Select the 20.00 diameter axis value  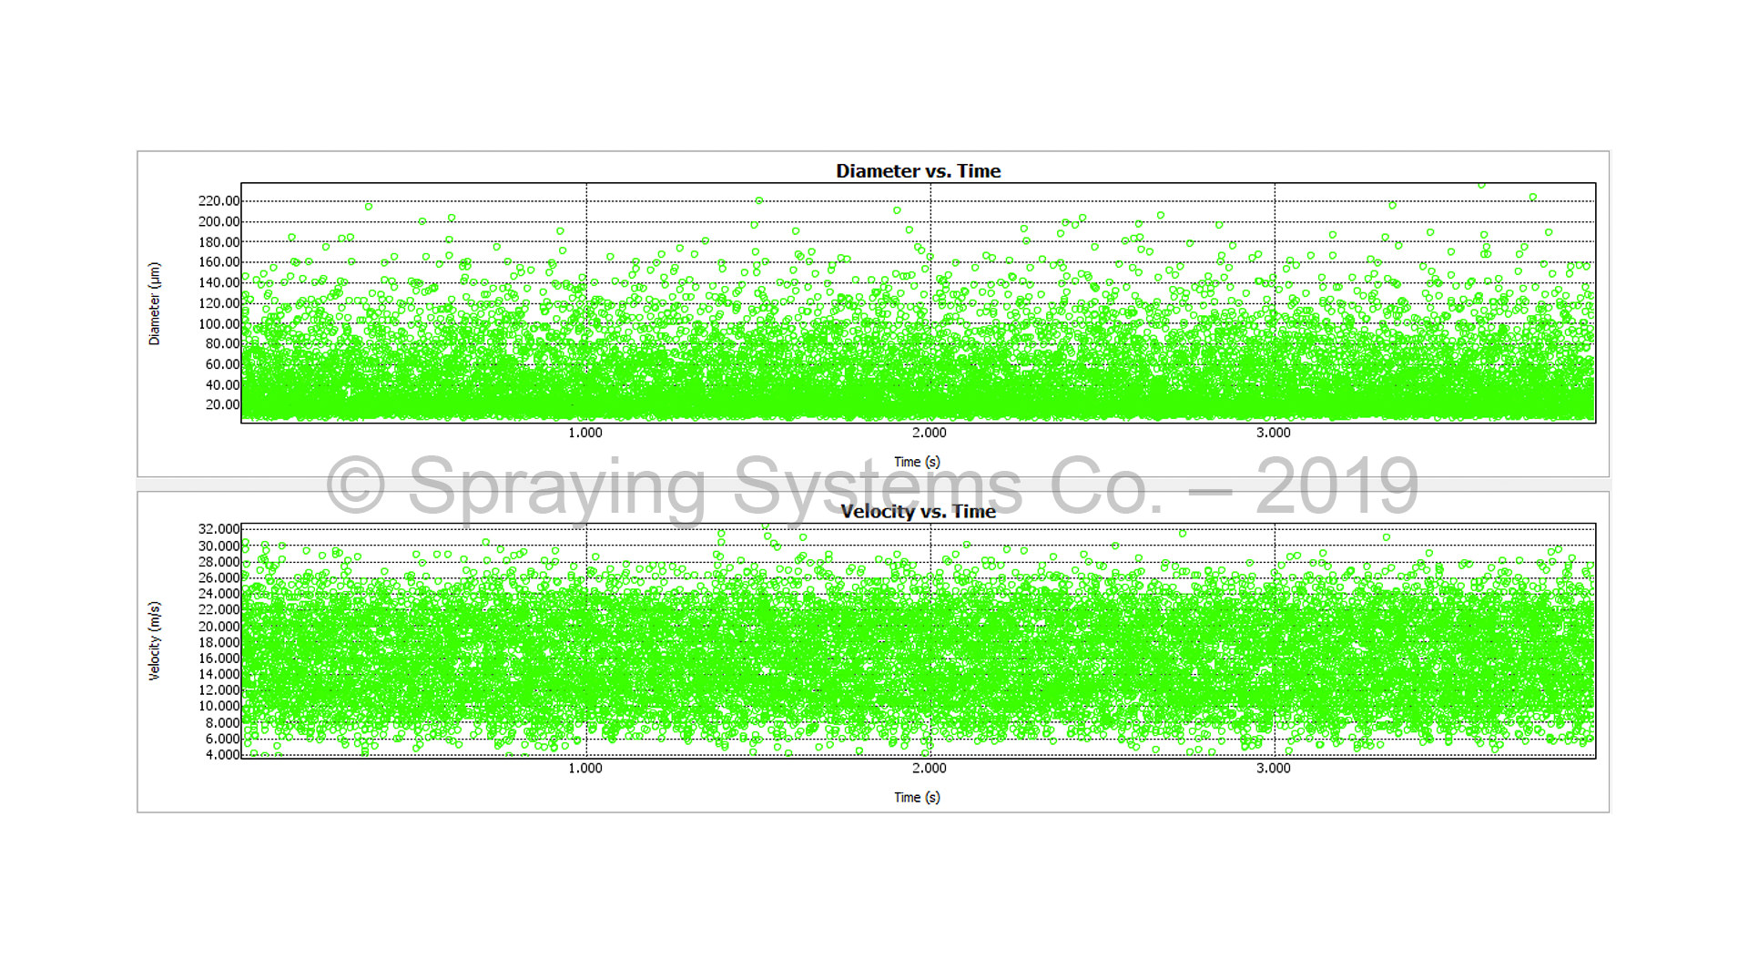click(222, 404)
